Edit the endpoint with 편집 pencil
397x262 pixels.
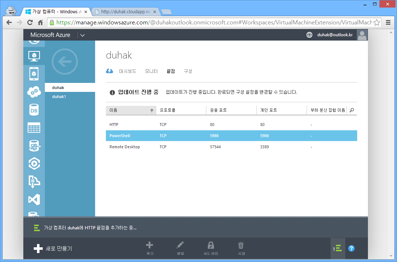[x=180, y=248]
